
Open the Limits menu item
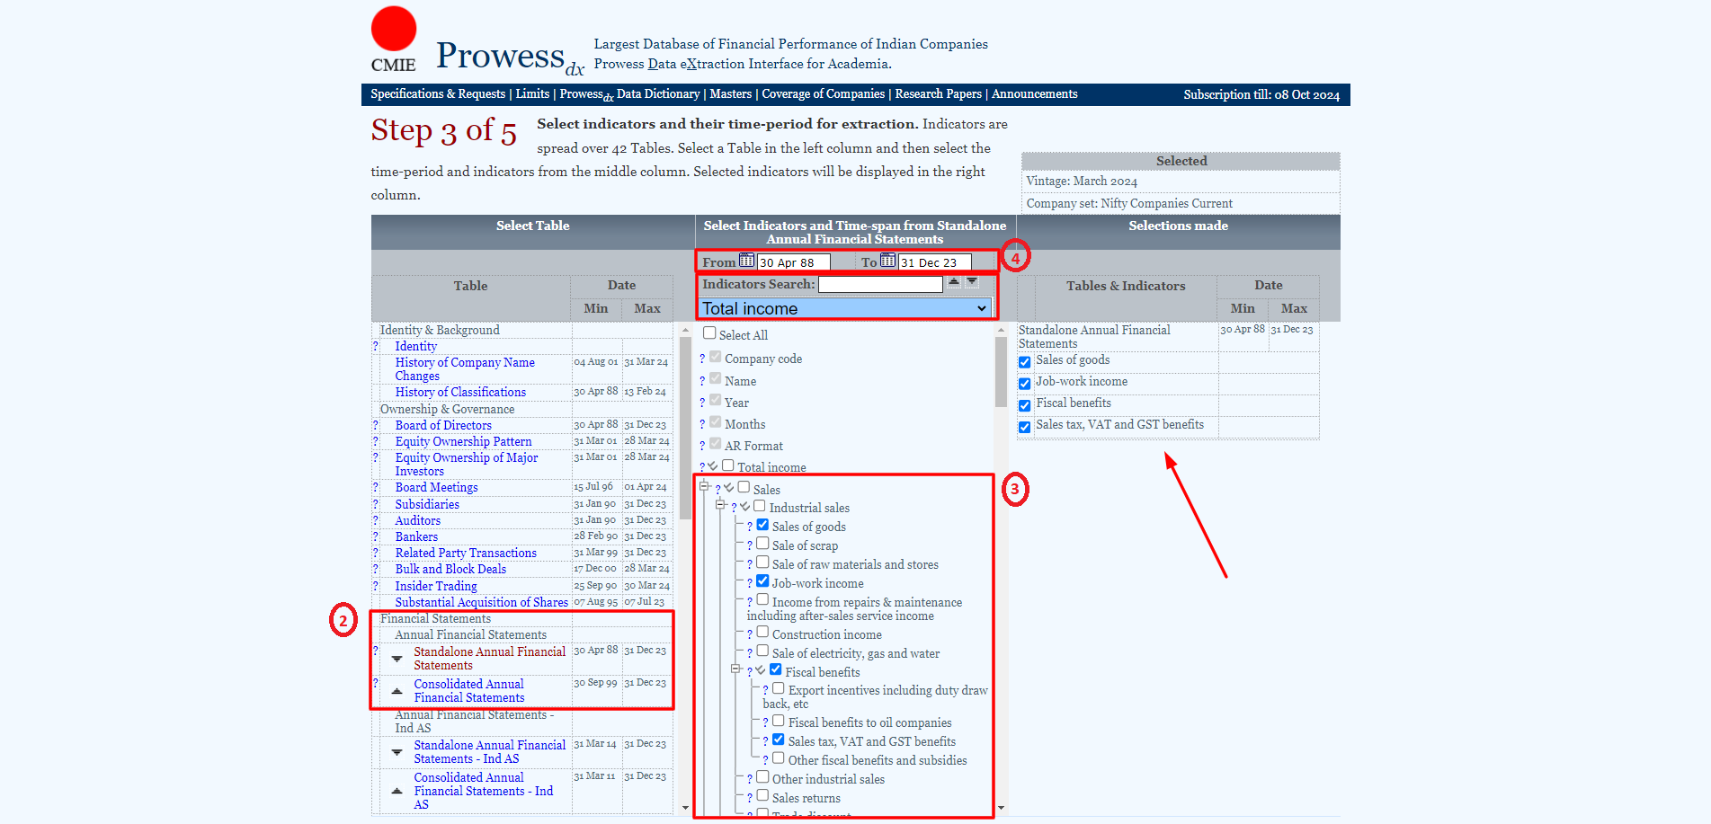532,93
